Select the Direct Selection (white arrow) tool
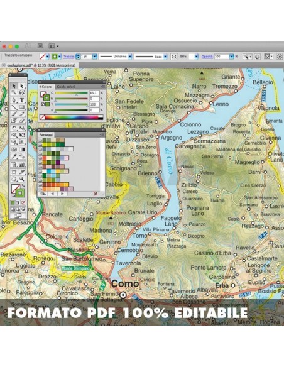 coord(21,86)
